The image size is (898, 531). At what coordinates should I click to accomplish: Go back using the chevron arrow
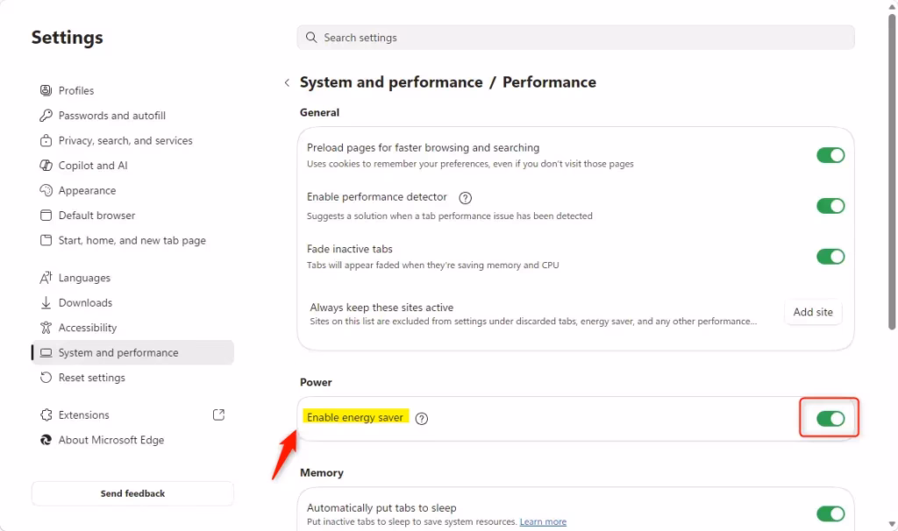click(x=287, y=81)
